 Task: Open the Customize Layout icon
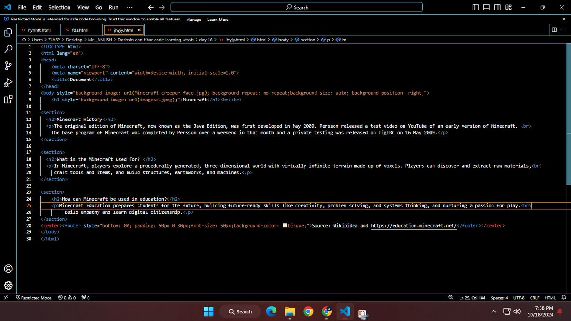tap(508, 7)
